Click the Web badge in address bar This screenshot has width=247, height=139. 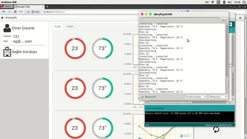click(36, 12)
